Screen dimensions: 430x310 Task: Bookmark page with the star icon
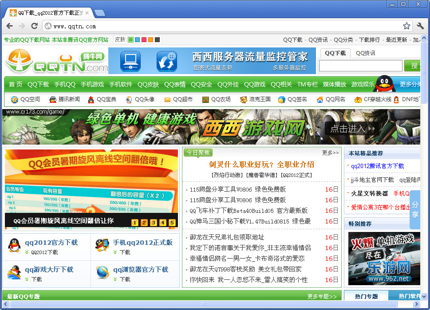pos(406,26)
